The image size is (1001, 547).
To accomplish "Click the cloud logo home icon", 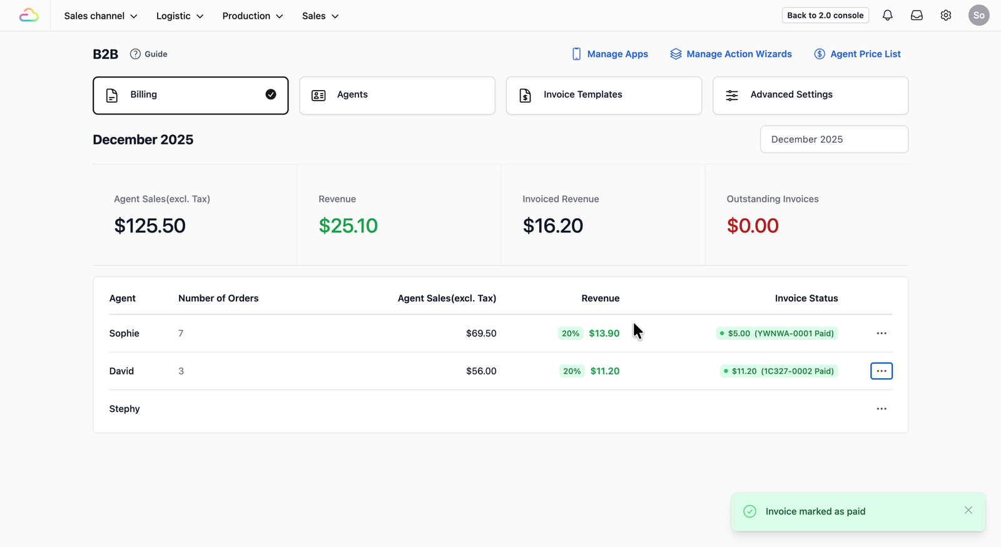I will point(29,16).
